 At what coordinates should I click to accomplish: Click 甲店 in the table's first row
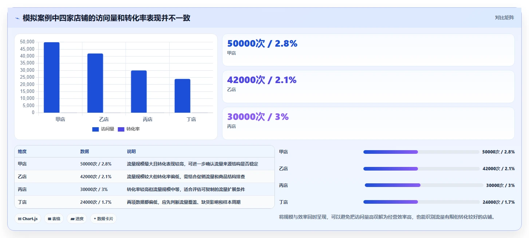tap(22, 164)
